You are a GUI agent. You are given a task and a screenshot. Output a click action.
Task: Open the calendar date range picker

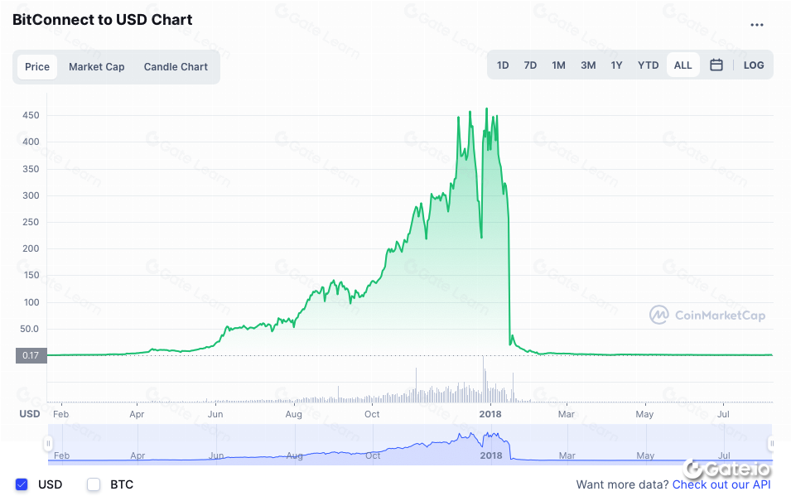716,65
